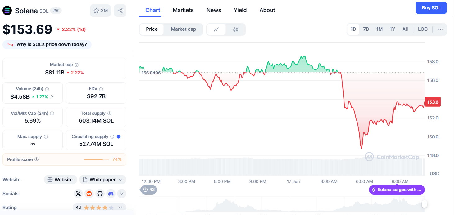Image resolution: width=455 pixels, height=215 pixels.
Task: Click the 5.69% Vol/Mkt Cap value
Action: (x=33, y=121)
